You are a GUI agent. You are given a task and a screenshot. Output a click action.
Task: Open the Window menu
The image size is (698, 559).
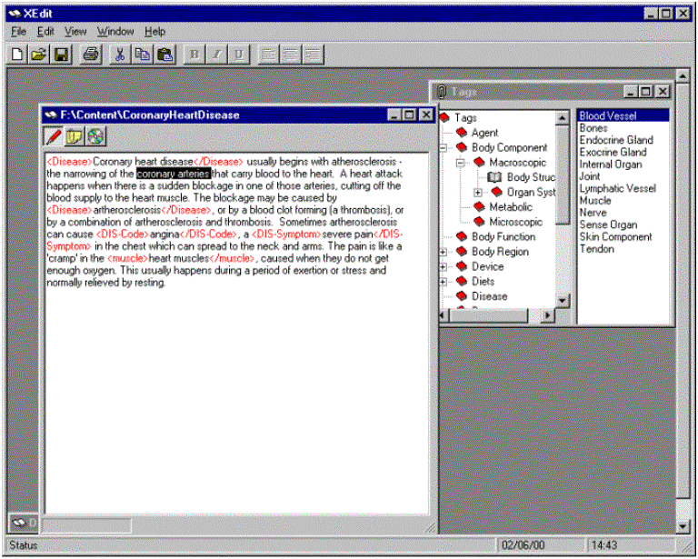coord(115,31)
